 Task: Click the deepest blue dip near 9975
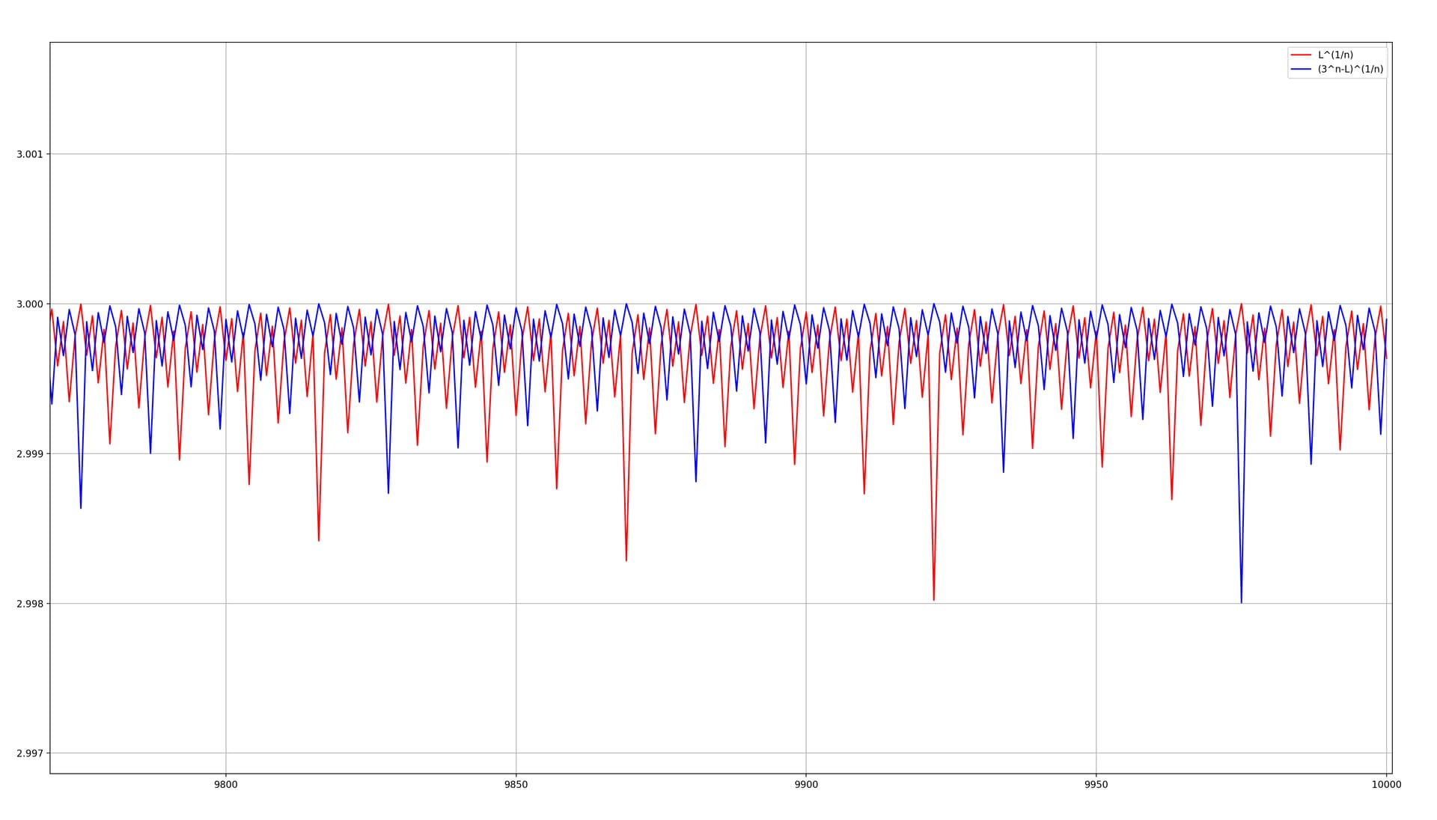(x=1241, y=602)
